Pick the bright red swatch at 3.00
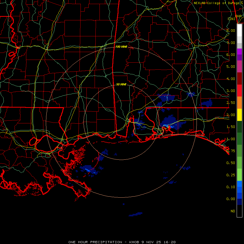 (239, 91)
